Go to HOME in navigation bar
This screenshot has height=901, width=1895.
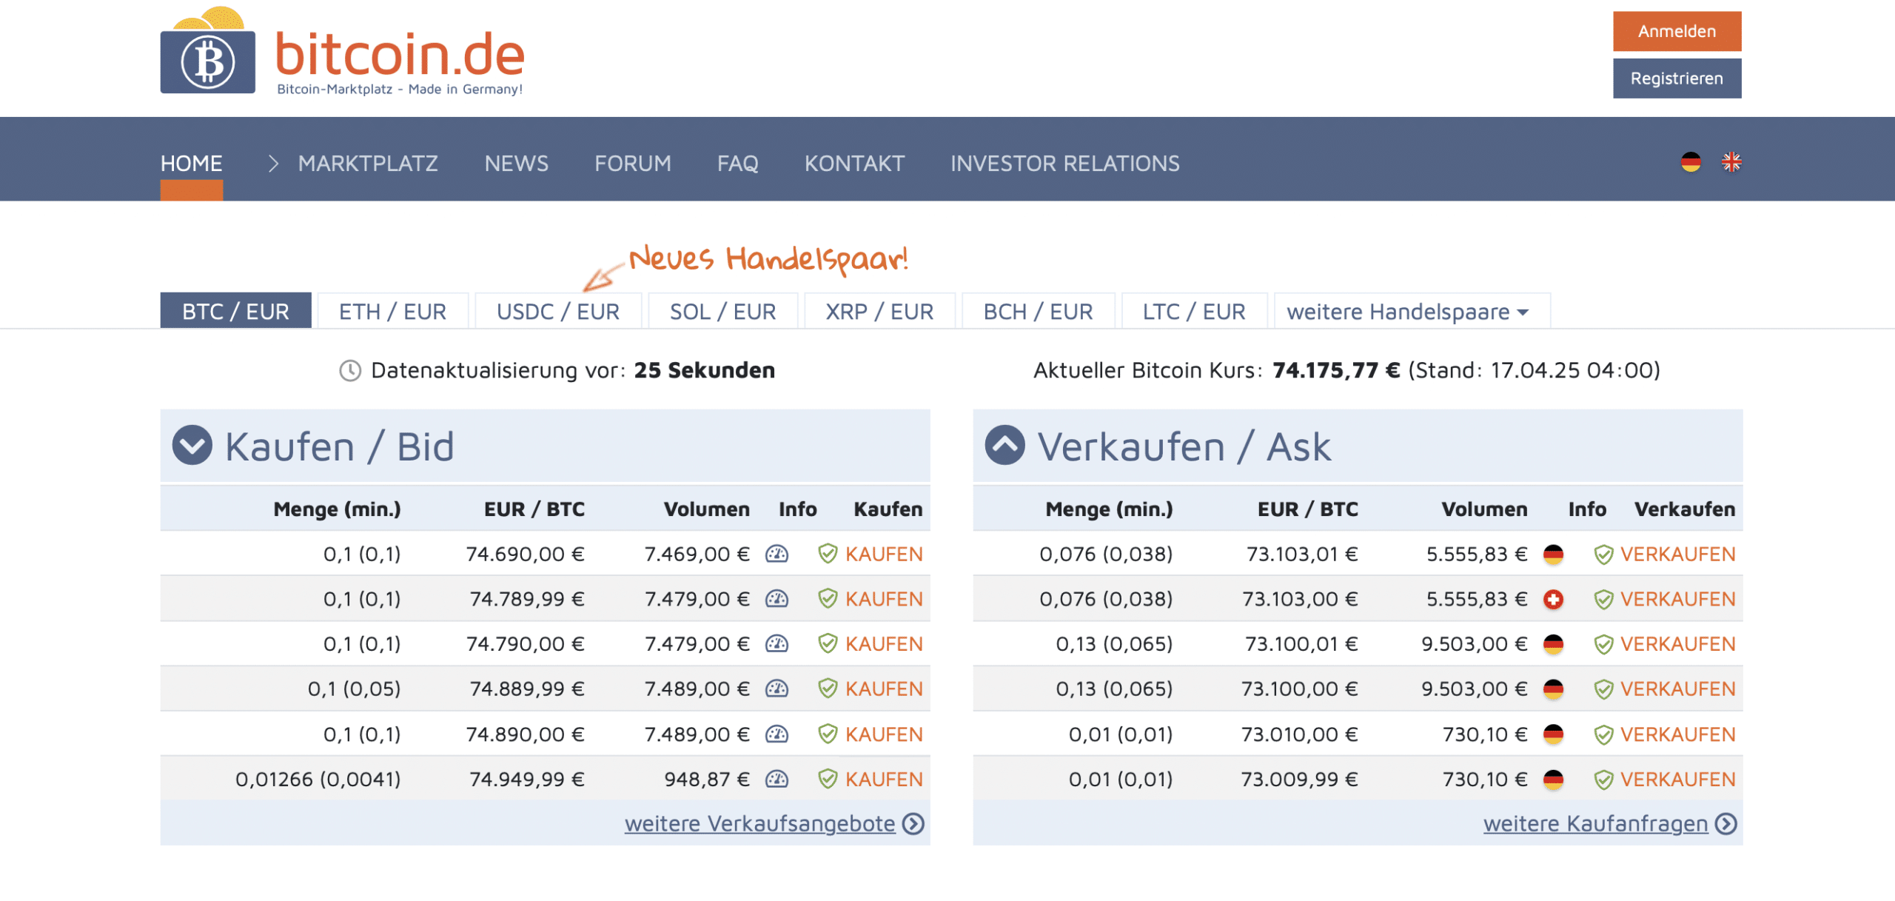pos(192,164)
